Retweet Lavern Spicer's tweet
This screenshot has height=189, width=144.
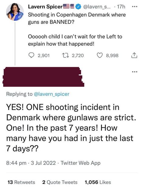pos(65,56)
